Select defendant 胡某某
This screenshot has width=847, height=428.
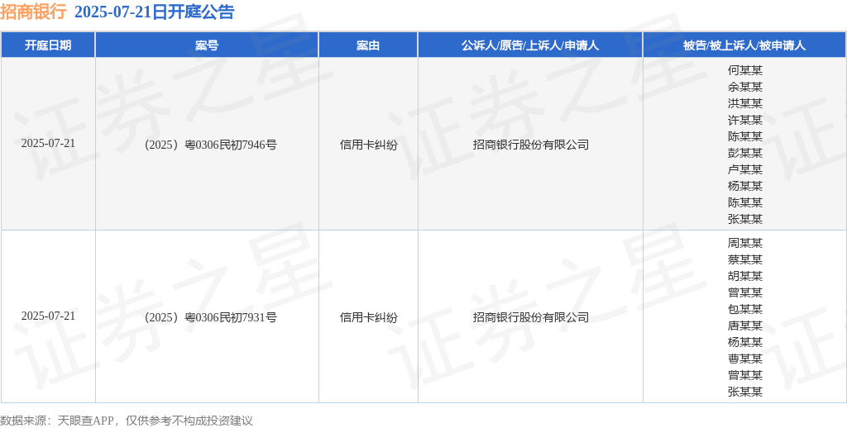coord(745,276)
